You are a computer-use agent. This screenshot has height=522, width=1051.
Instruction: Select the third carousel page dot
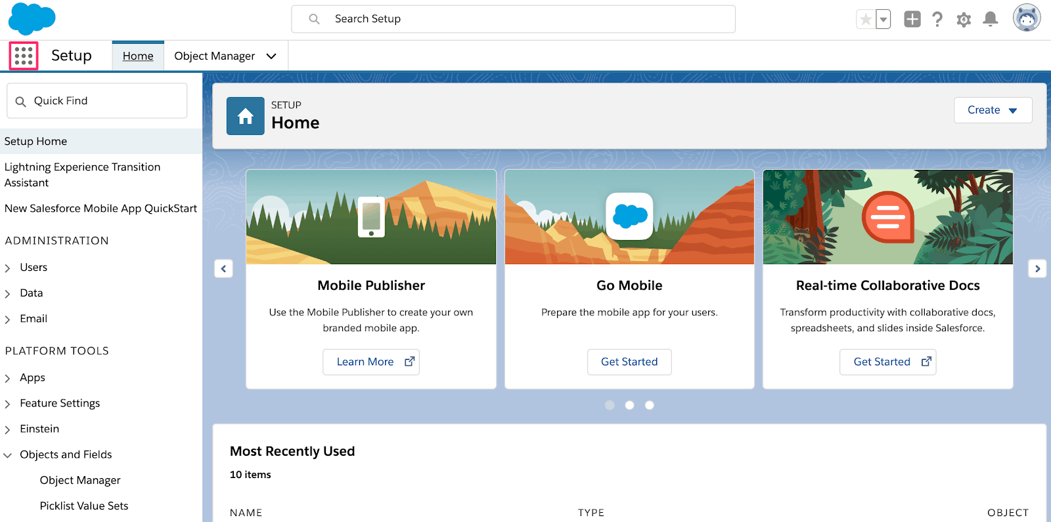click(649, 405)
